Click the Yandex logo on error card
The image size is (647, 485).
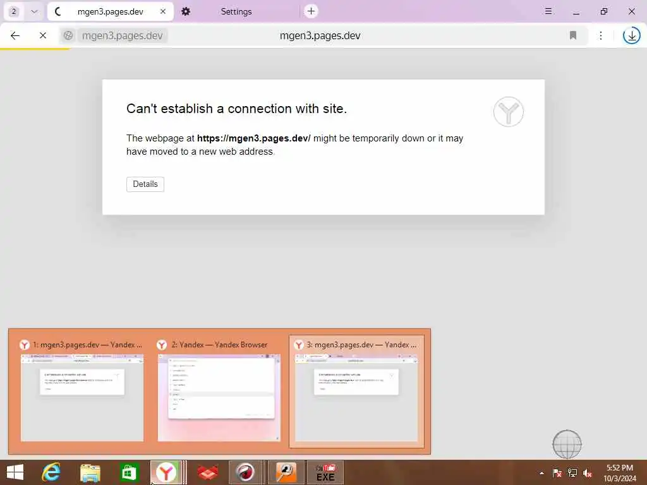(x=509, y=112)
